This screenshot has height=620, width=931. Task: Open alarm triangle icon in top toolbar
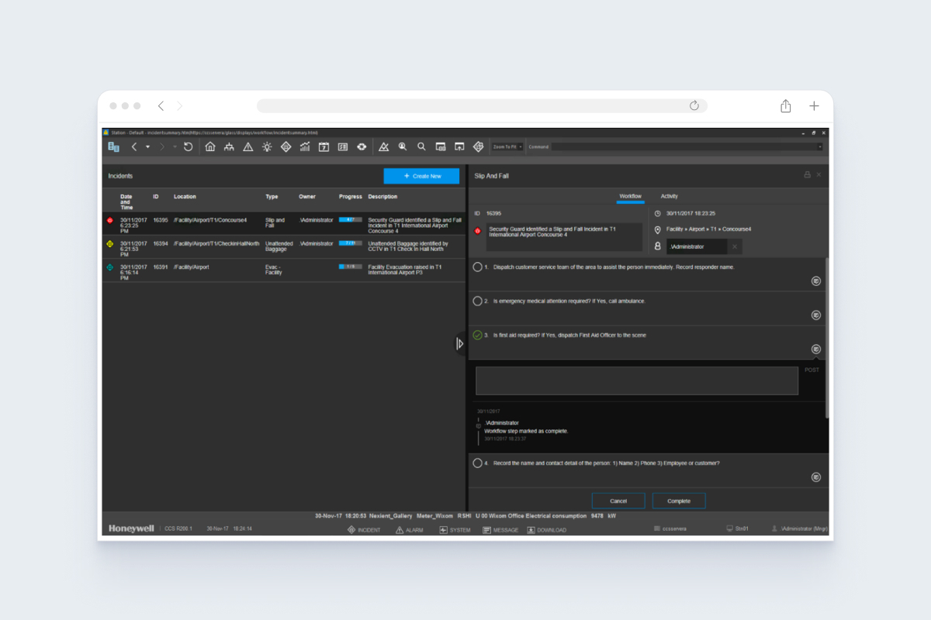click(248, 146)
